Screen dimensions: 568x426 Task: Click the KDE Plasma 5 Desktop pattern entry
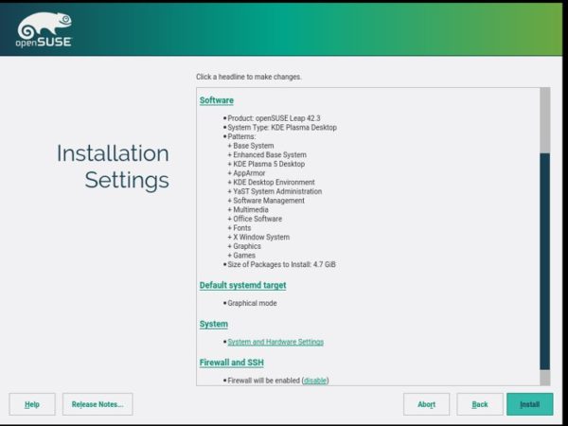[x=269, y=164]
